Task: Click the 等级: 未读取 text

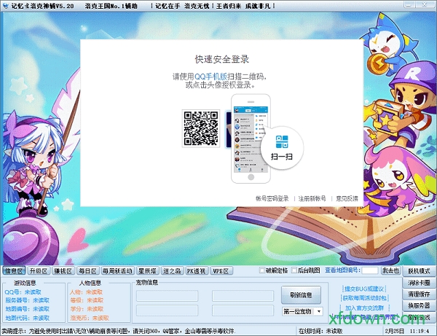Action: point(87,300)
